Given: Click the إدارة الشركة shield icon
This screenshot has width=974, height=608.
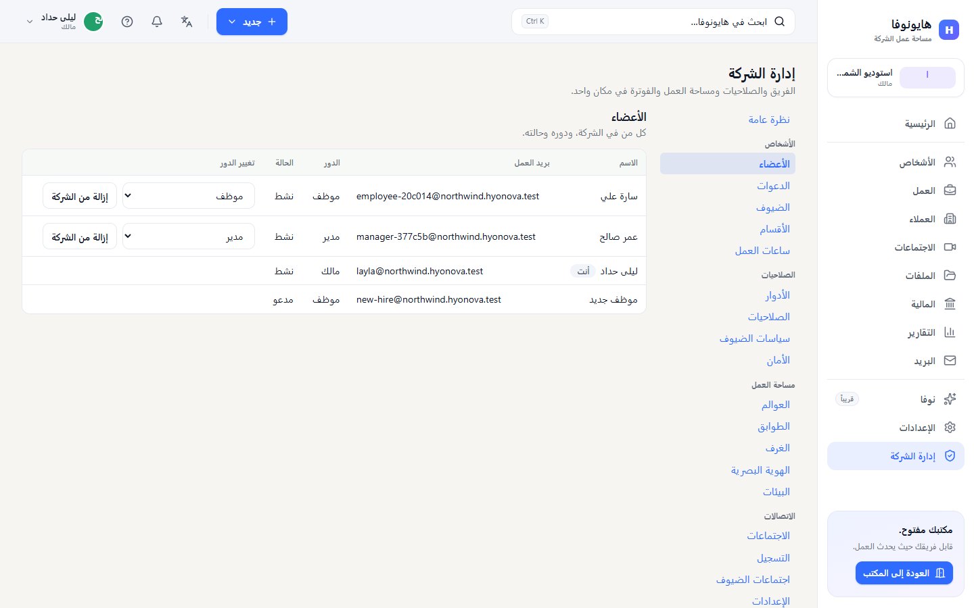Looking at the screenshot, I should pos(950,456).
